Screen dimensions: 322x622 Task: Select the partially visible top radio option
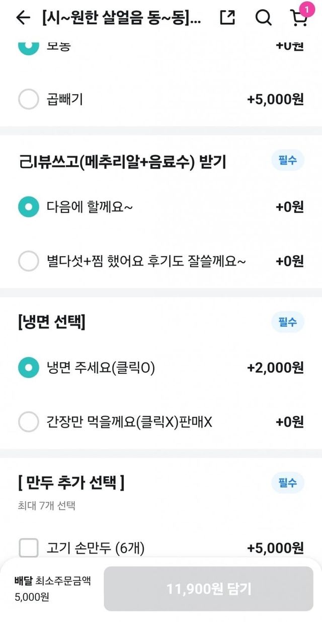29,46
